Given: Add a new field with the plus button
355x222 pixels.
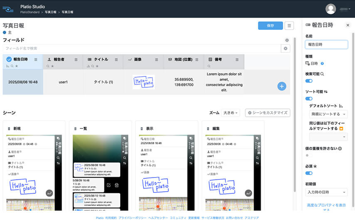Looking at the screenshot, I should (x=281, y=86).
